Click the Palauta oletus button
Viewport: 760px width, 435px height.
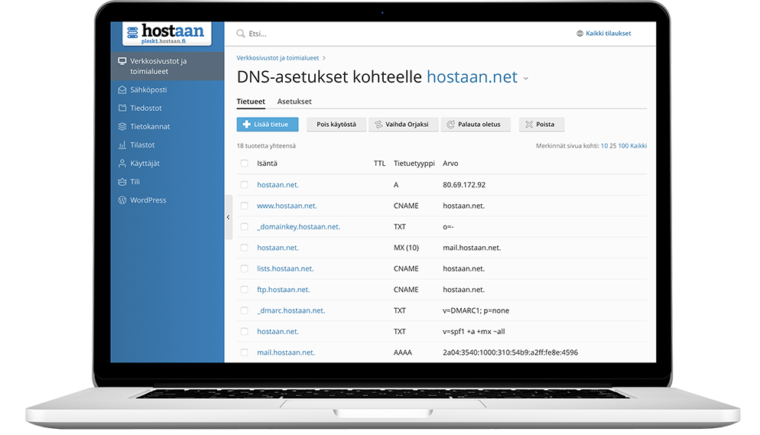pyautogui.click(x=476, y=125)
